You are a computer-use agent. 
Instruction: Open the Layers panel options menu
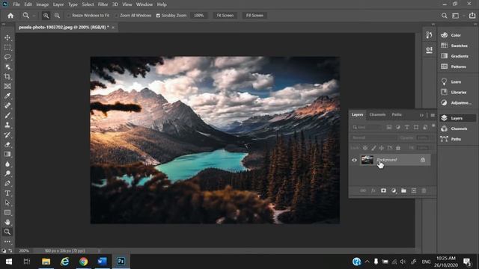click(433, 115)
